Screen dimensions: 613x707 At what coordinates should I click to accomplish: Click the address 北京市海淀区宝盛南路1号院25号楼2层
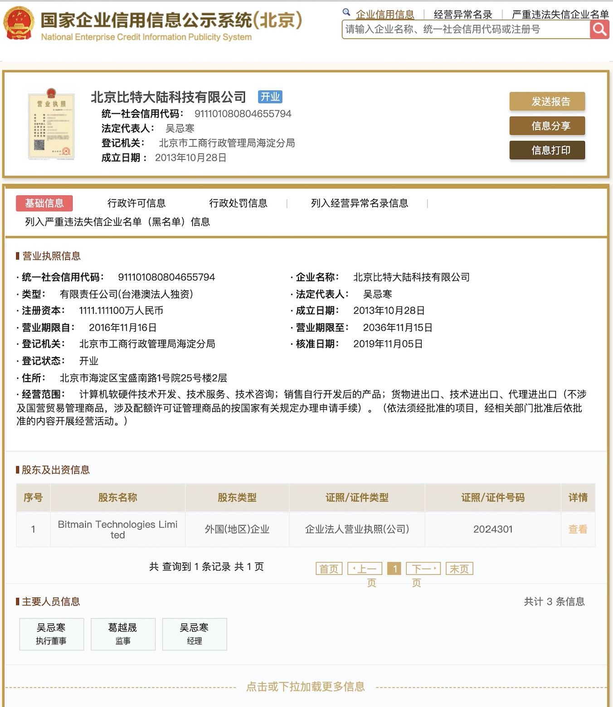point(143,378)
